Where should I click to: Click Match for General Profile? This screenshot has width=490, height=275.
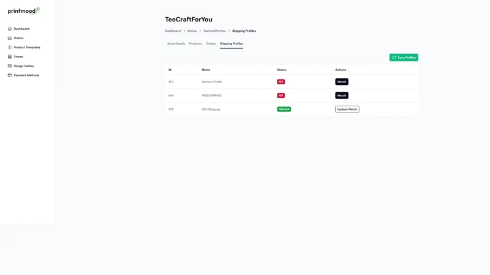342,82
